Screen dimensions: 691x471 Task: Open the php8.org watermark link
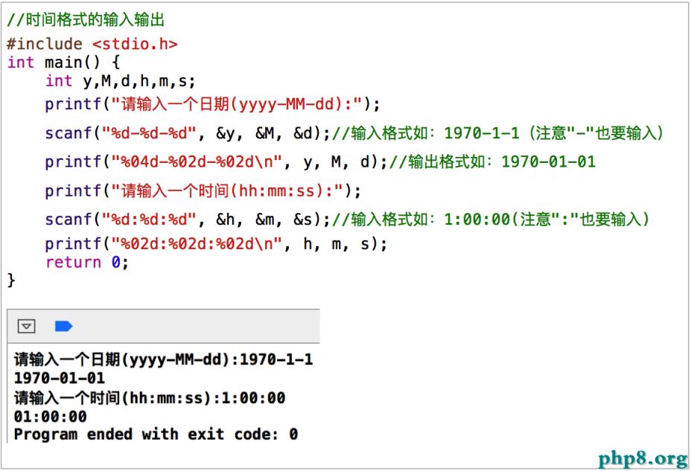coord(642,457)
